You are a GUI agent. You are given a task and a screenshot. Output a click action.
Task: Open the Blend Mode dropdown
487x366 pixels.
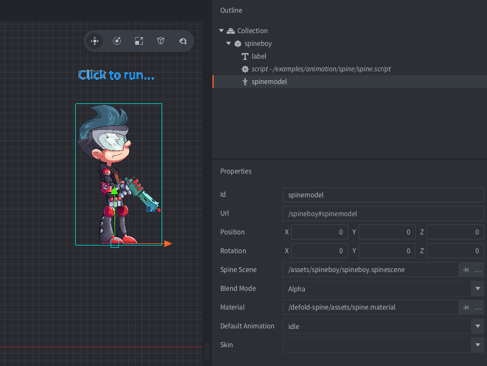coord(478,289)
